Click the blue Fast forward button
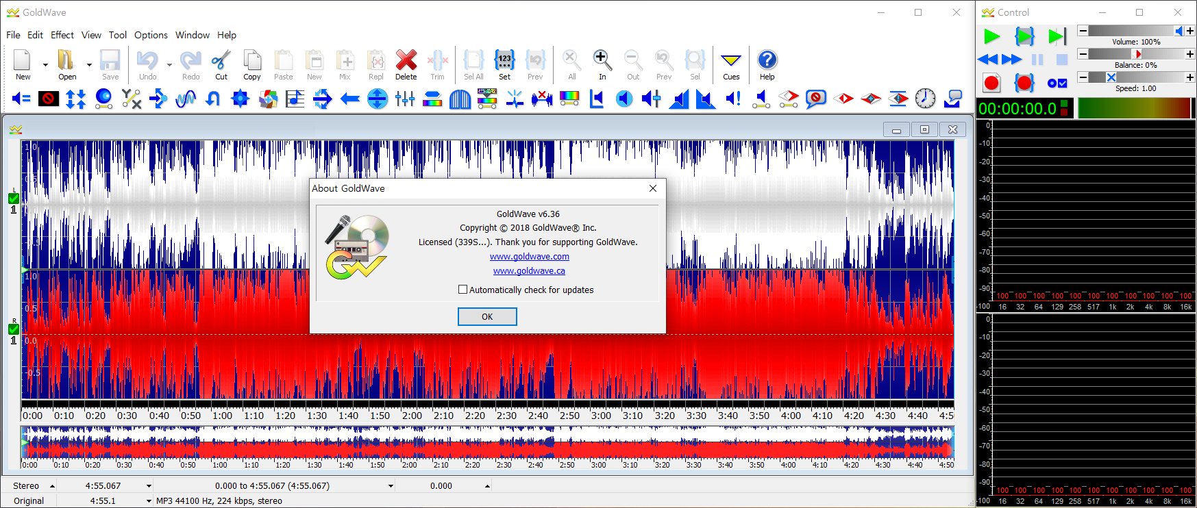This screenshot has height=508, width=1197. click(1011, 60)
